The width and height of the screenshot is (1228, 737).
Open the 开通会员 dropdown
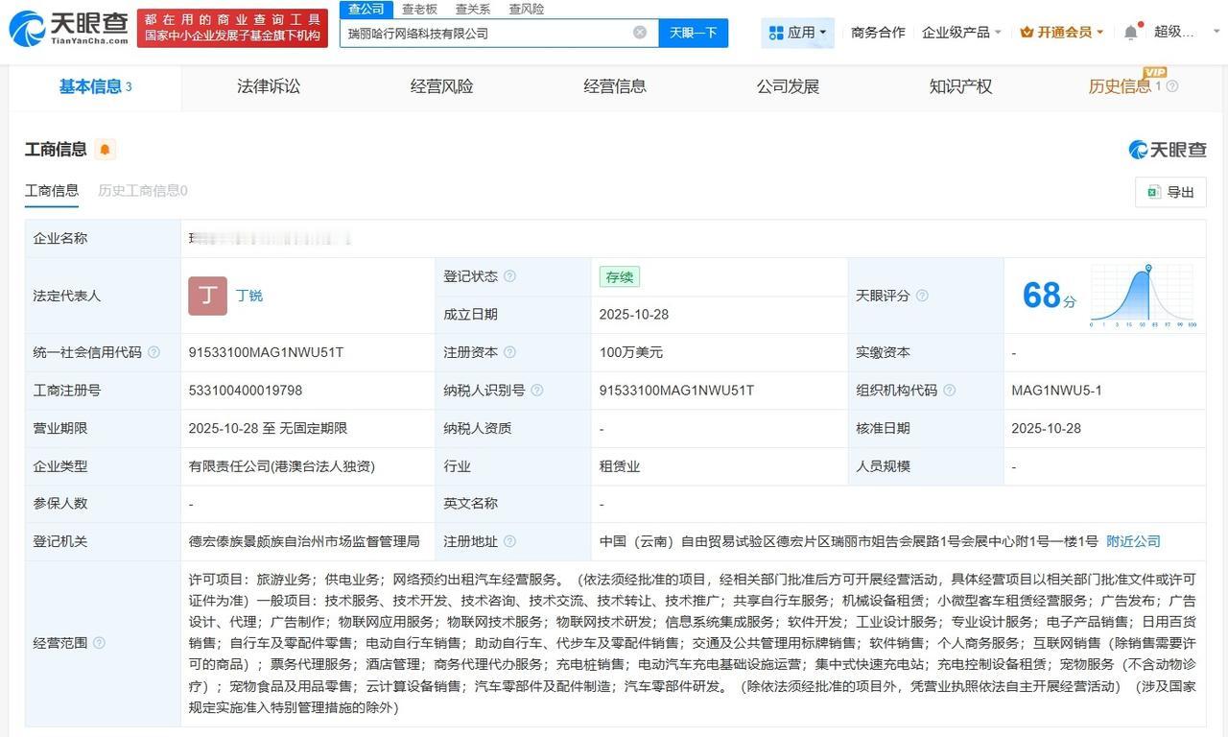(x=1062, y=33)
